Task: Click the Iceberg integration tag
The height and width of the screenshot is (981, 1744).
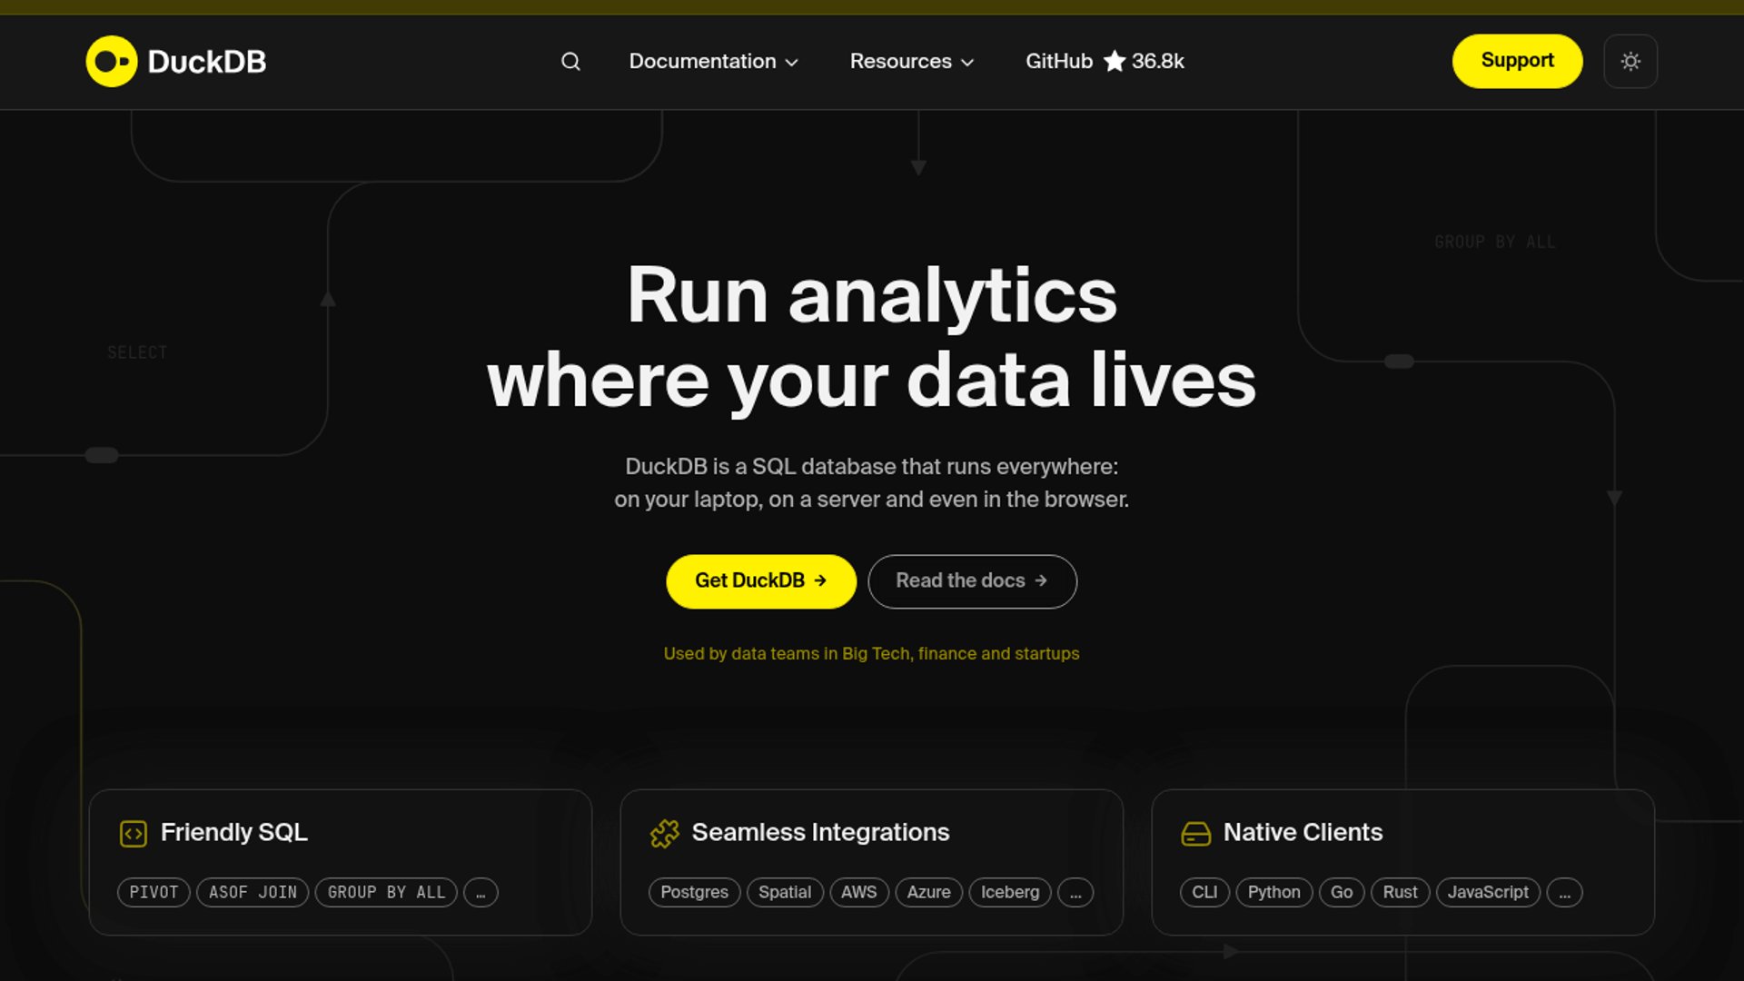Action: click(1009, 893)
